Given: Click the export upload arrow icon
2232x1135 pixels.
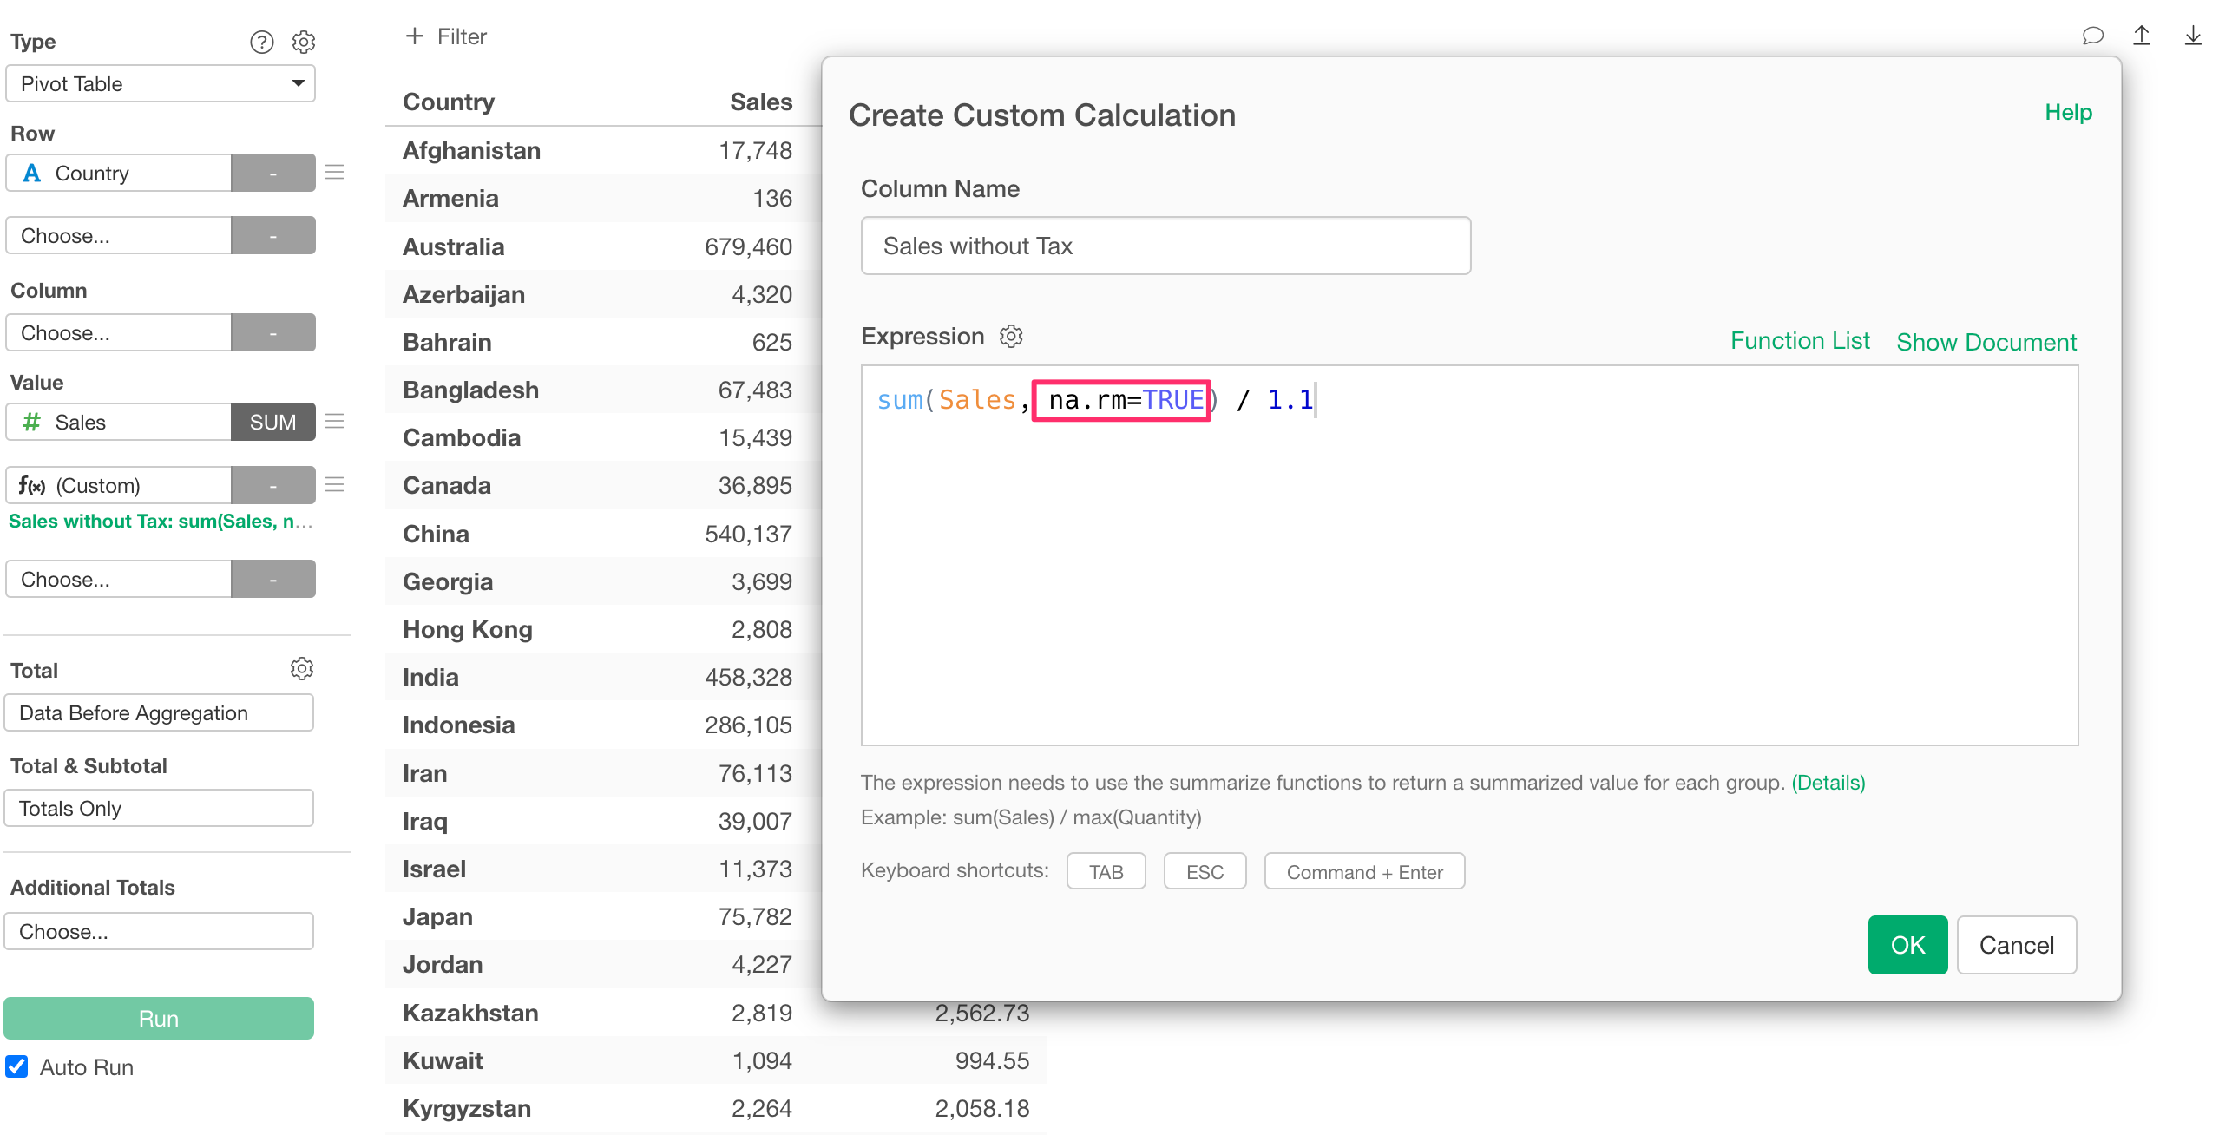Looking at the screenshot, I should (x=2142, y=36).
